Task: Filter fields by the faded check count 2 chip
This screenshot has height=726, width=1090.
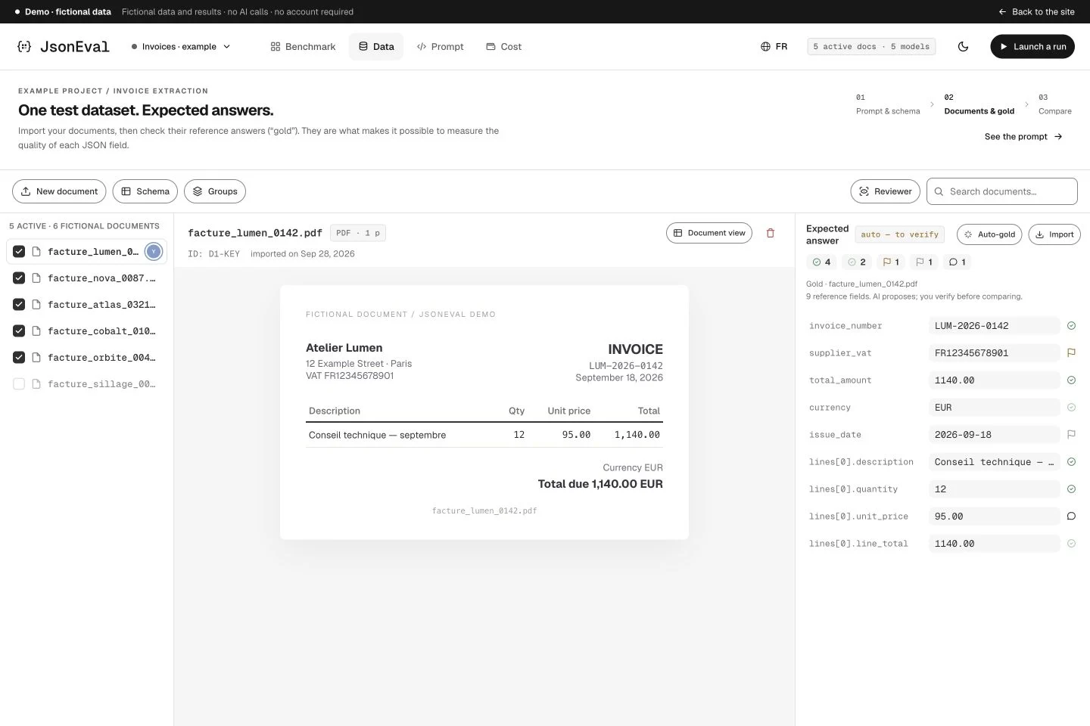Action: [x=857, y=262]
